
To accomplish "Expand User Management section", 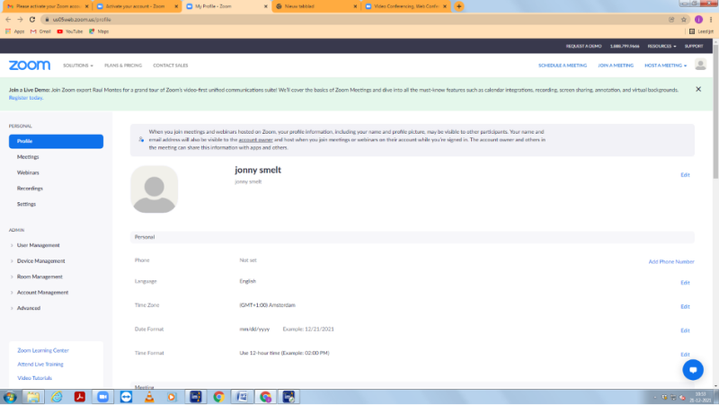I will tap(38, 245).
